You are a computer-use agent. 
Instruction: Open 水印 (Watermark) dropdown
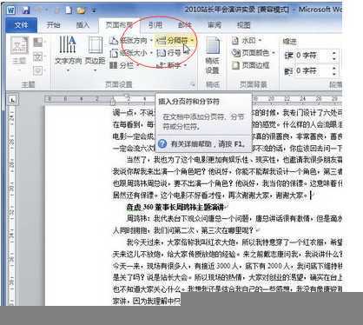click(247, 41)
